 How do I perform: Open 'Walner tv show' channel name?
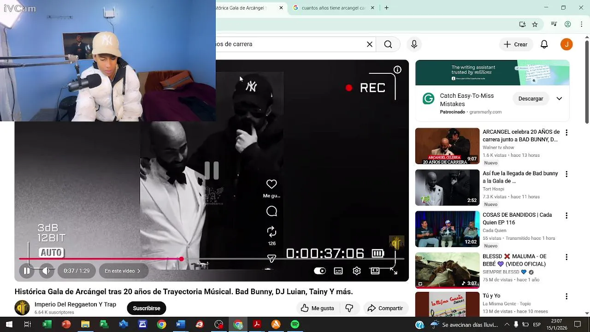(498, 148)
